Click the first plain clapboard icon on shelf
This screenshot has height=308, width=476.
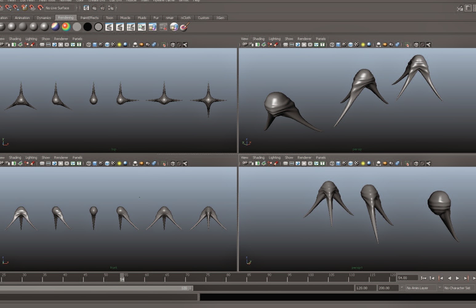tap(109, 27)
